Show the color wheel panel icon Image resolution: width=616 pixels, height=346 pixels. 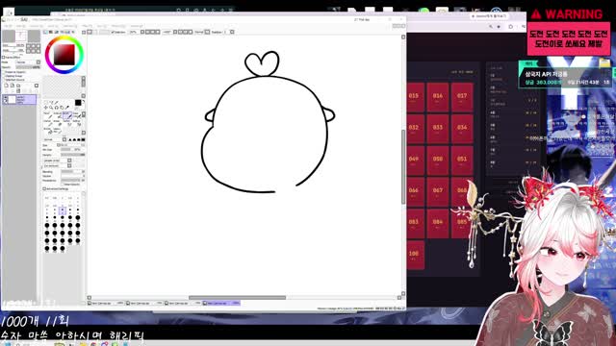coord(45,32)
